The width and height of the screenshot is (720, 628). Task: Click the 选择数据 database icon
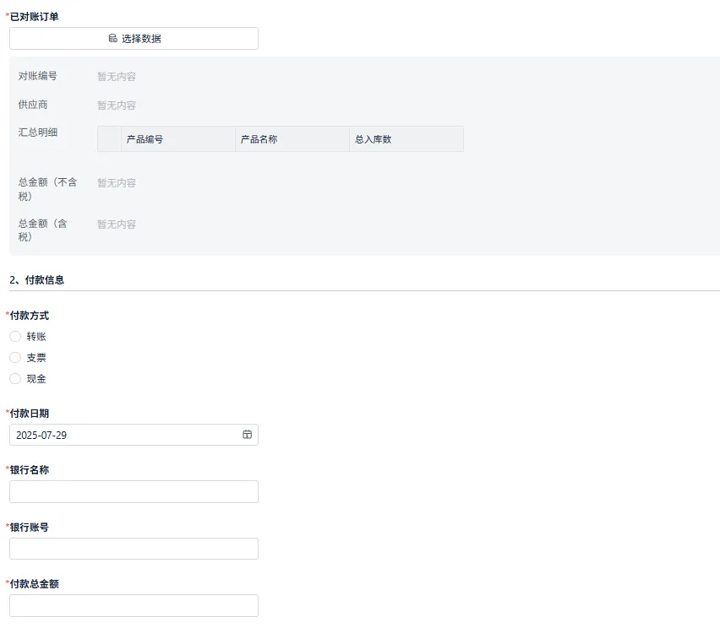pos(112,38)
